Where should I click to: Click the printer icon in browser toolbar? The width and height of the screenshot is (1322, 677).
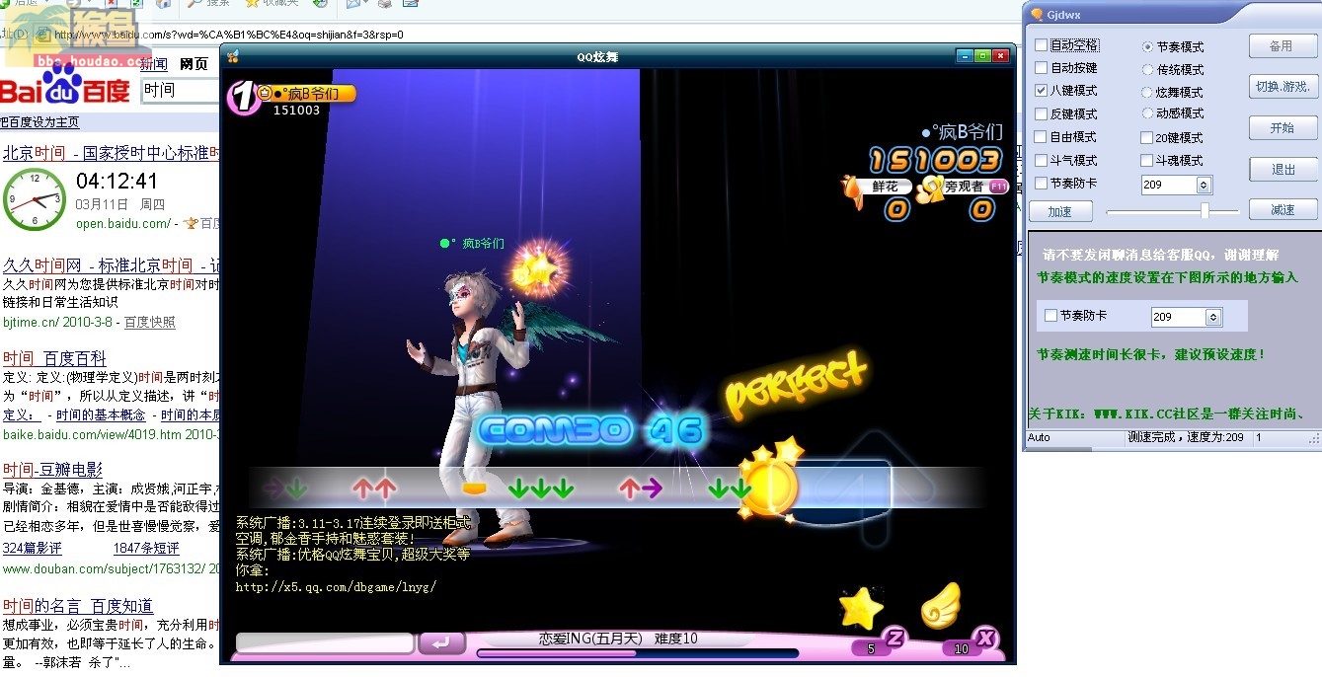point(384,4)
